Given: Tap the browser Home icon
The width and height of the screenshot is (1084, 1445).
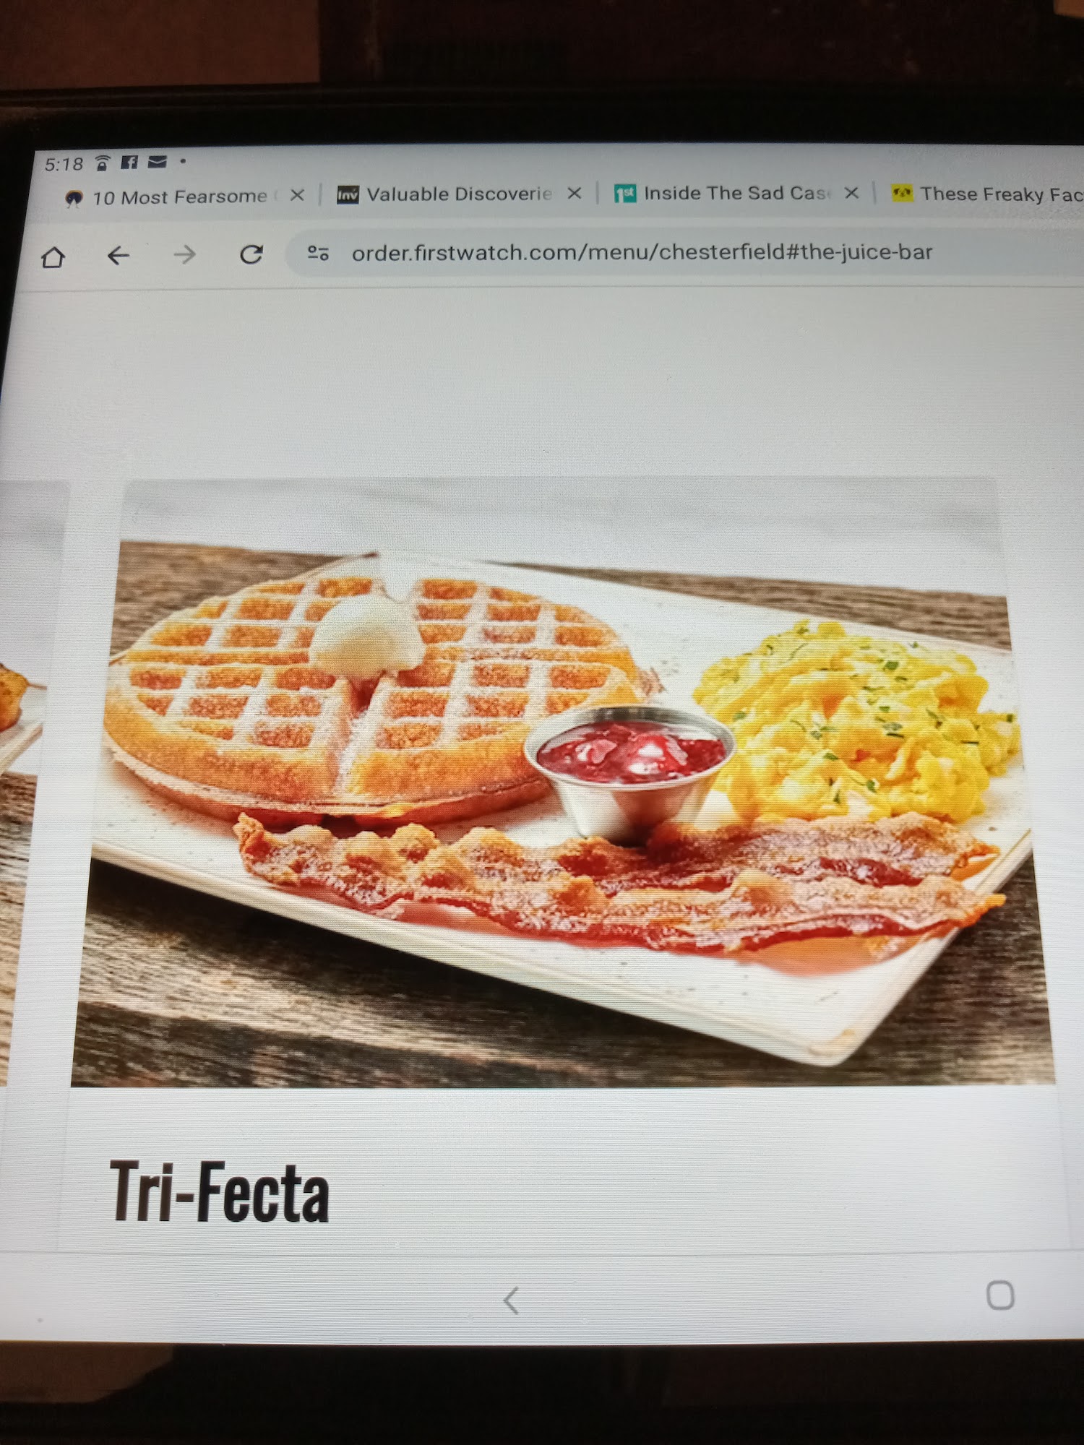Looking at the screenshot, I should pyautogui.click(x=53, y=257).
